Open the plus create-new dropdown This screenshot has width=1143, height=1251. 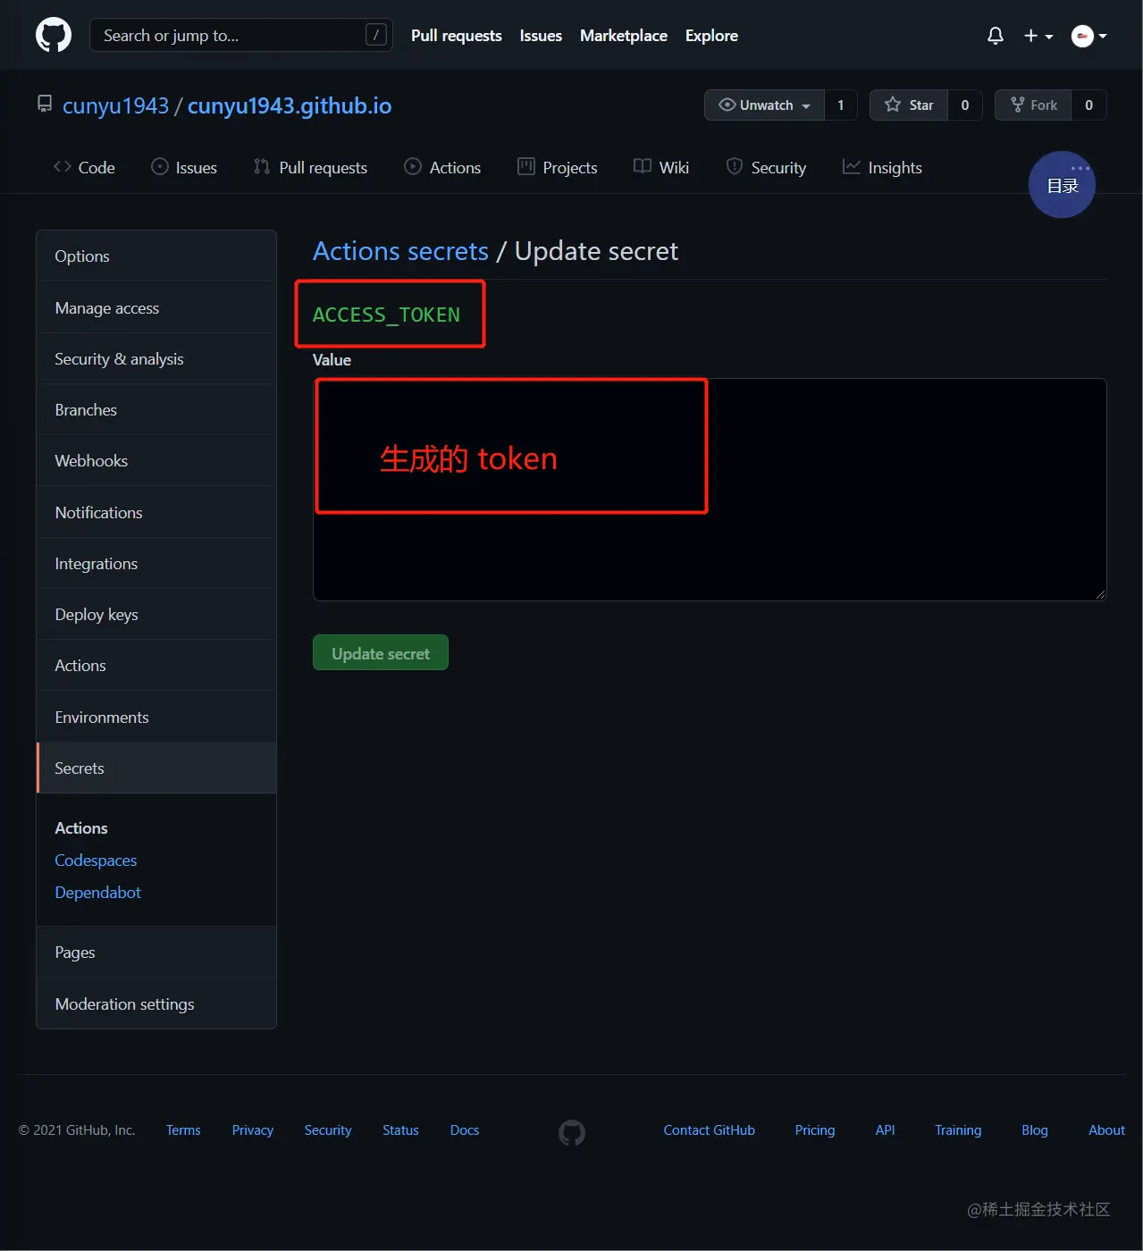[x=1038, y=36]
